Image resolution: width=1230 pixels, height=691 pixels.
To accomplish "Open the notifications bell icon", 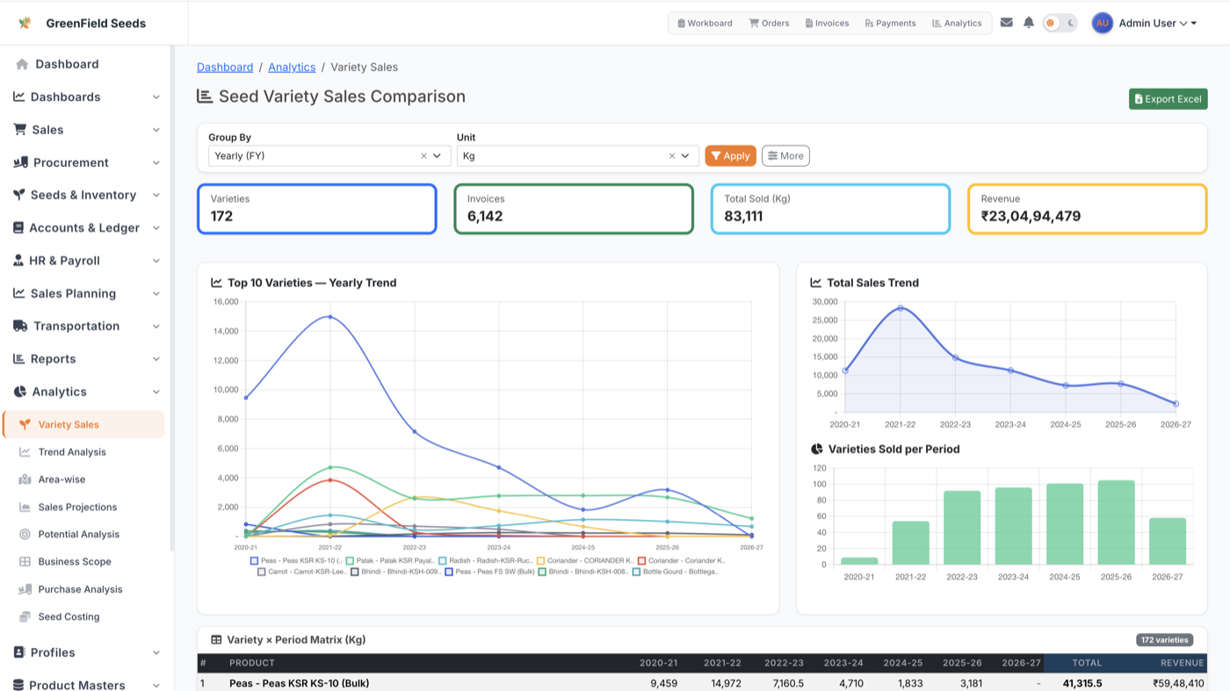I will [x=1029, y=23].
